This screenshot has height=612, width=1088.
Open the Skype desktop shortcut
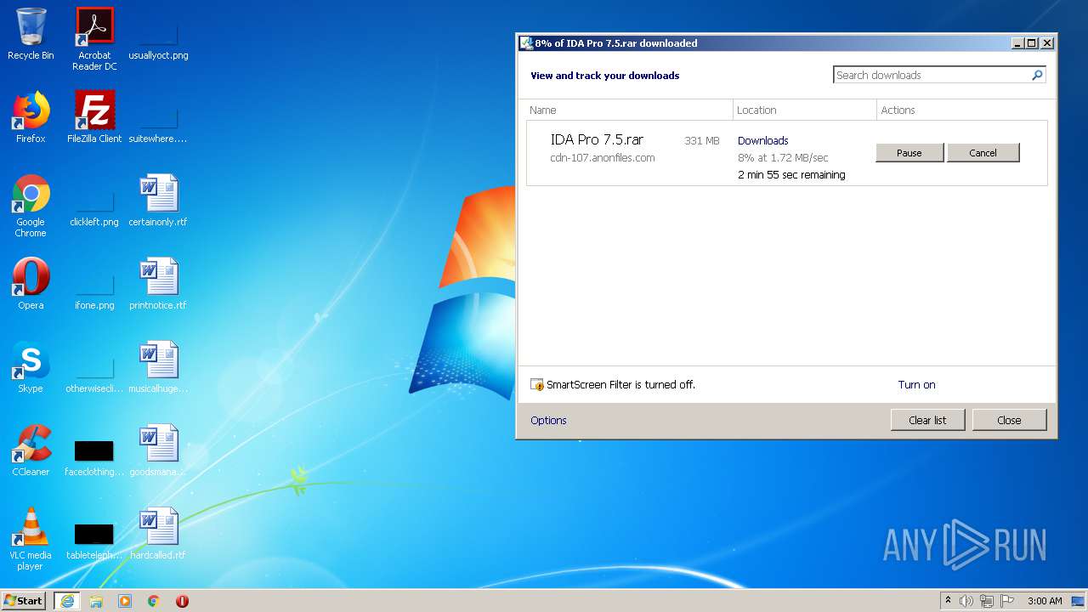coord(31,367)
